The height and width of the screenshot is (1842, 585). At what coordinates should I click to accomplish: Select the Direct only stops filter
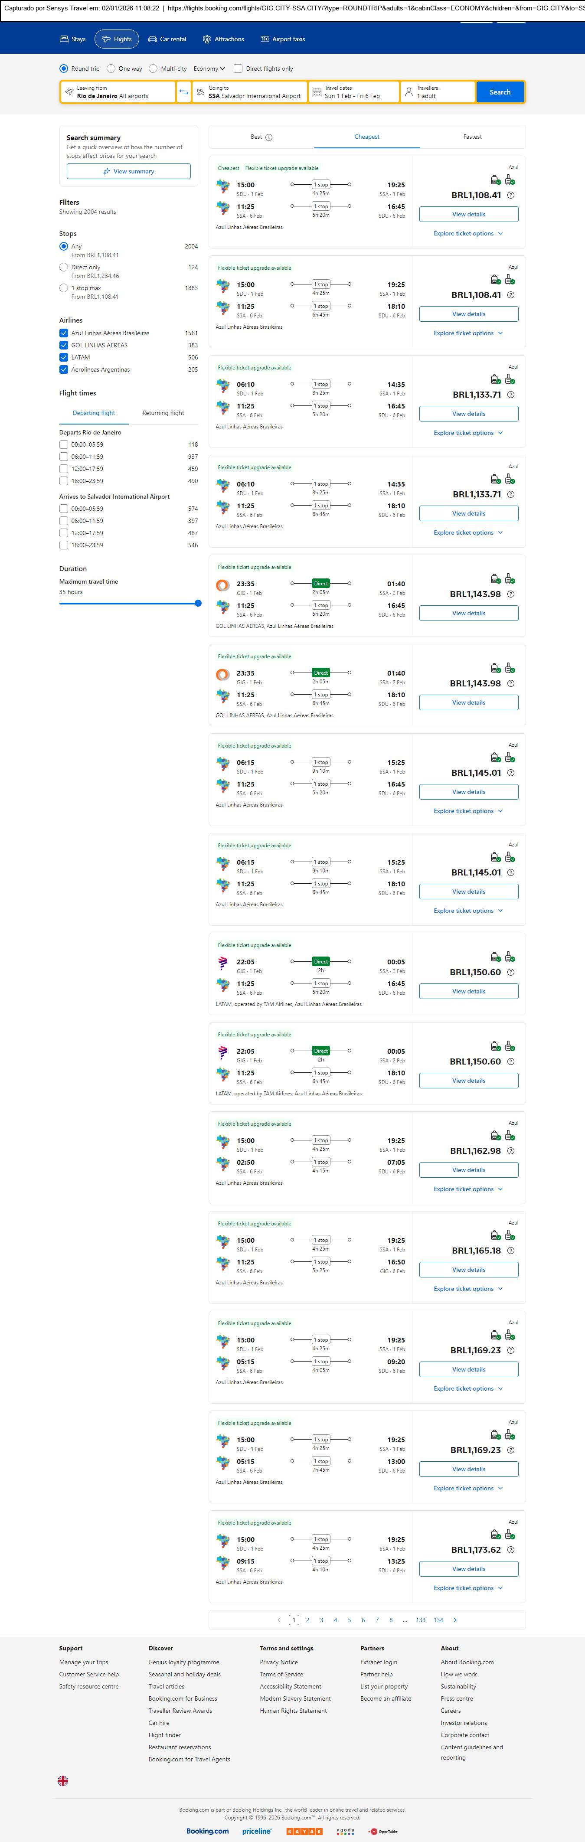coord(64,268)
